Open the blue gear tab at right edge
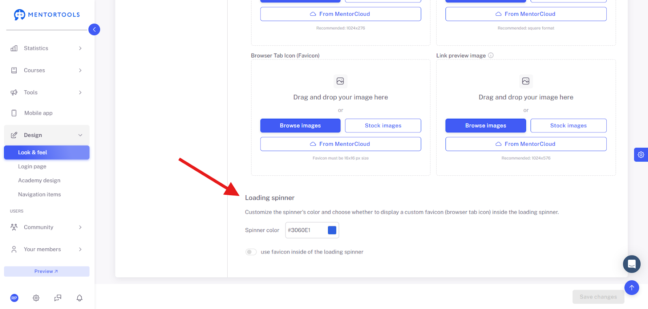The height and width of the screenshot is (309, 648). (641, 155)
